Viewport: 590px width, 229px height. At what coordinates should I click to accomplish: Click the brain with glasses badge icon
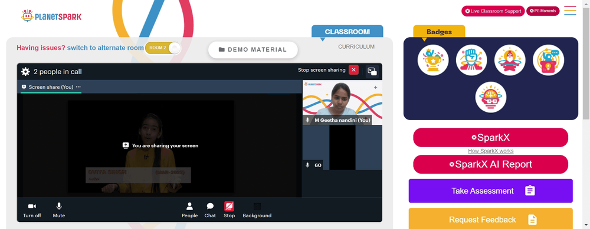[491, 97]
